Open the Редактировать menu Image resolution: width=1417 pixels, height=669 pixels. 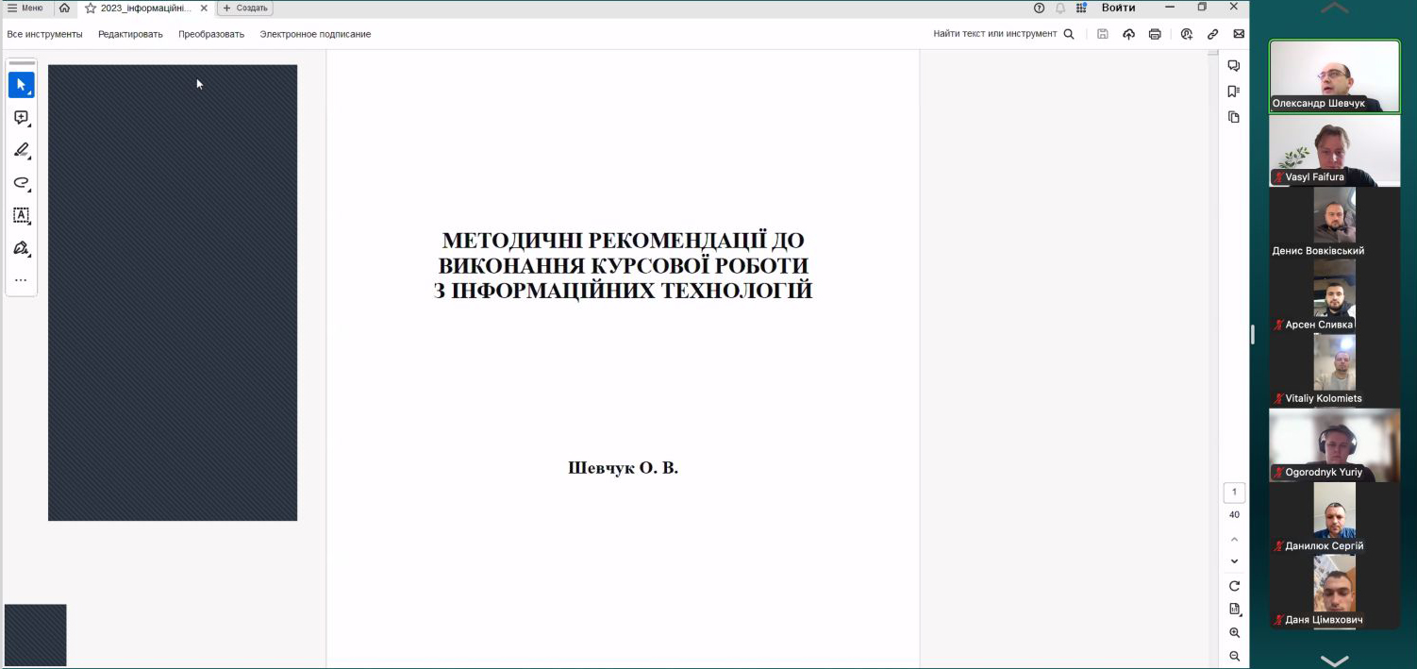coord(130,34)
